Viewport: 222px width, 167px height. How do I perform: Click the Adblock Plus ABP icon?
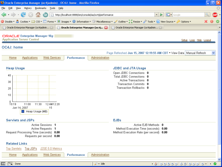[x=215, y=15]
